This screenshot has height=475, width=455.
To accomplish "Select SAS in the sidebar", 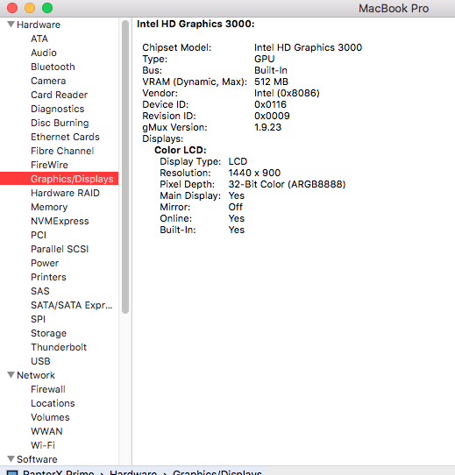I will 40,291.
